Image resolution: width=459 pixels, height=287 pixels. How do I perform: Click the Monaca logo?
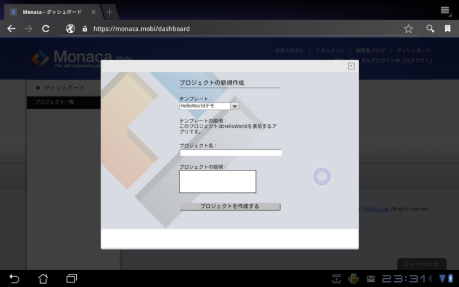tap(72, 59)
